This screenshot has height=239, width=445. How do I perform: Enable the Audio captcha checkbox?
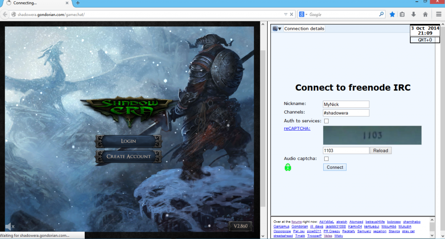tap(326, 159)
